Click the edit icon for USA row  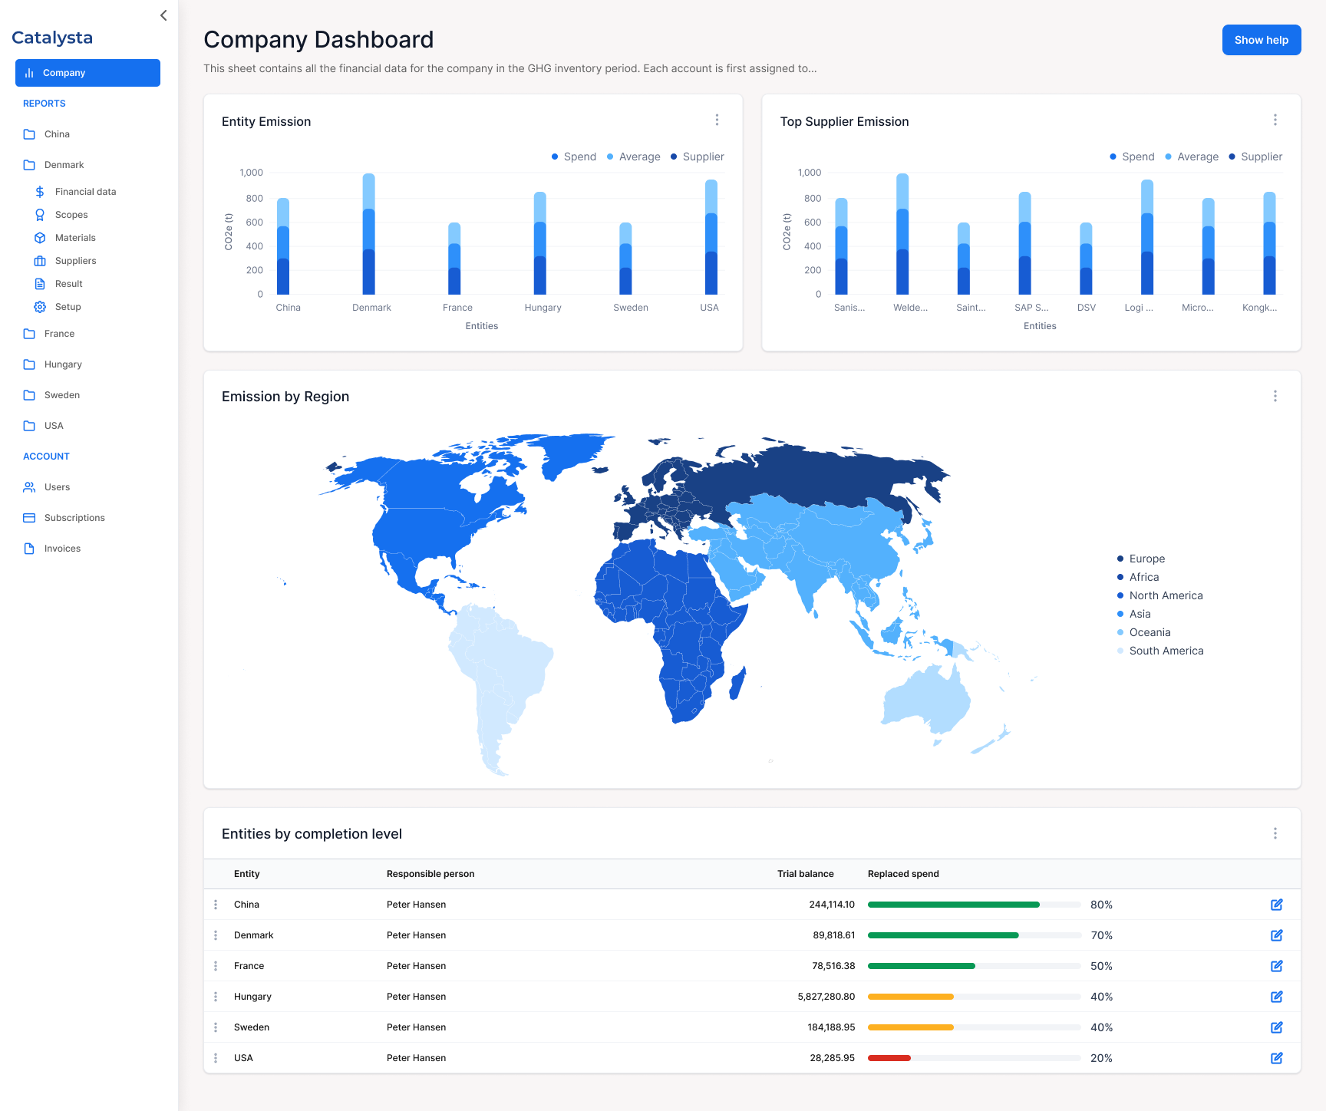point(1276,1058)
